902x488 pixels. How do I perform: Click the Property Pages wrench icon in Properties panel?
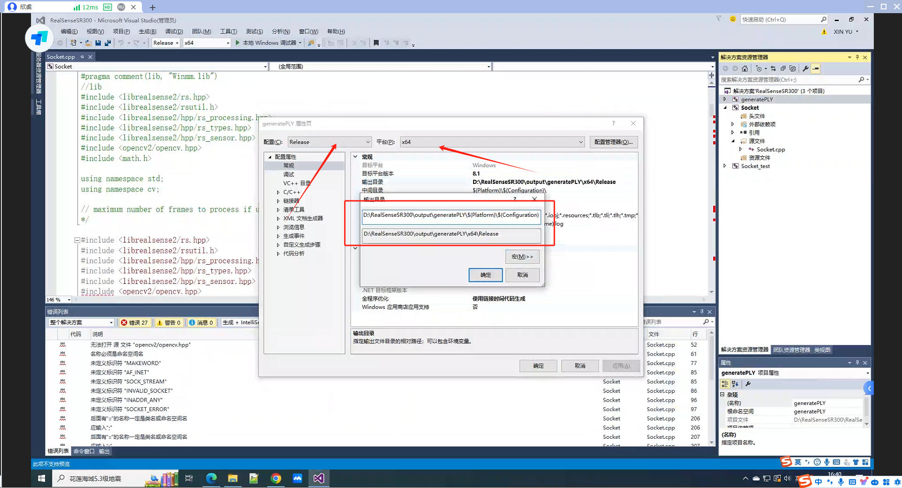click(x=748, y=384)
